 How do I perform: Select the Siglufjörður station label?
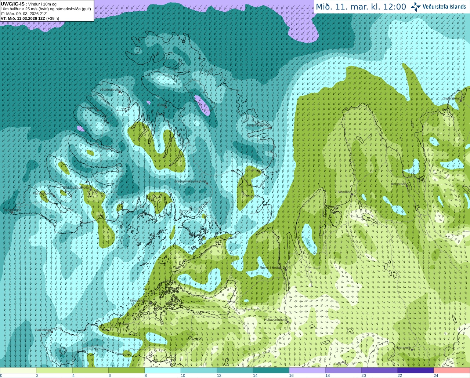click(452, 98)
